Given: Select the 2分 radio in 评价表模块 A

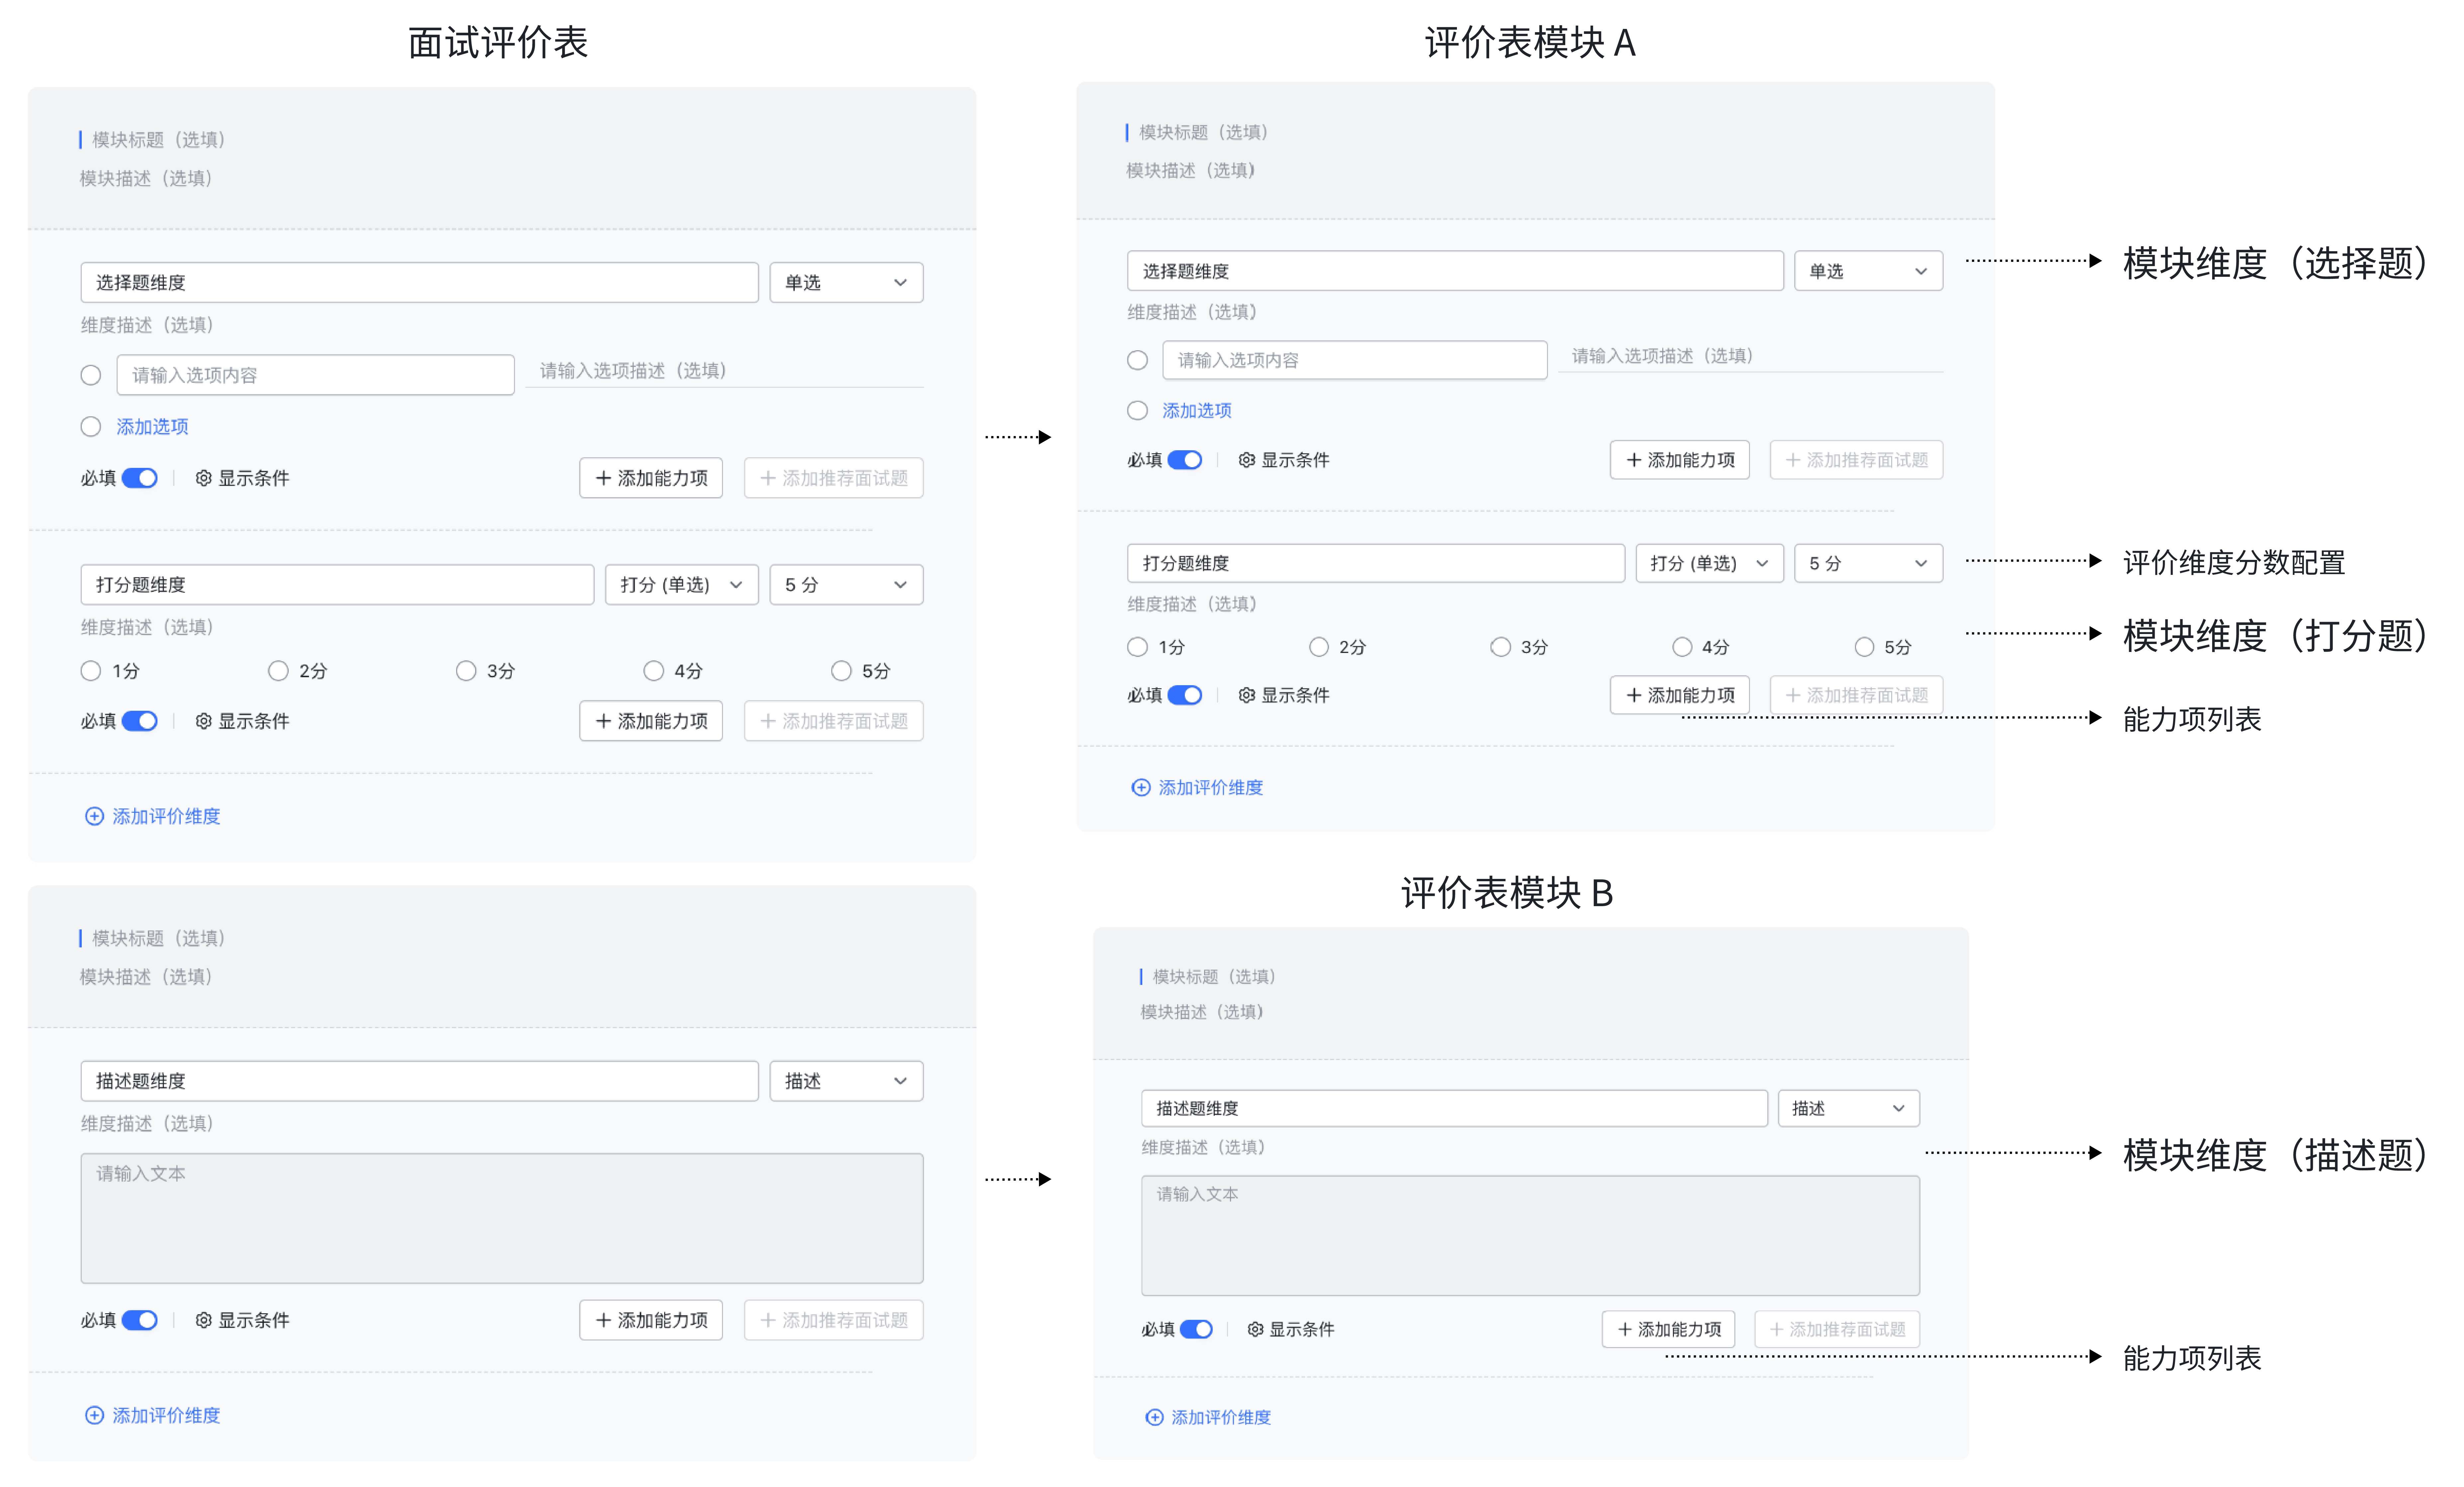Looking at the screenshot, I should 1319,647.
